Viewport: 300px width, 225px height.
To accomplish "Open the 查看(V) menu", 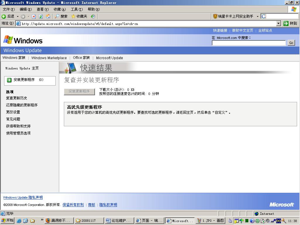I will 43,9.
